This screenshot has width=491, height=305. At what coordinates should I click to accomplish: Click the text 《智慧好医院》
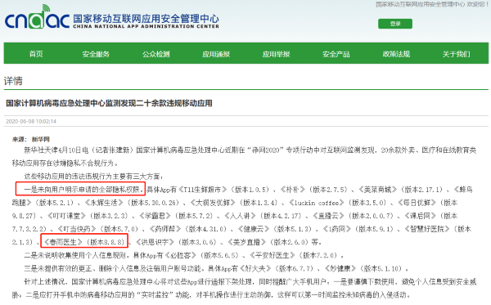tap(427, 229)
